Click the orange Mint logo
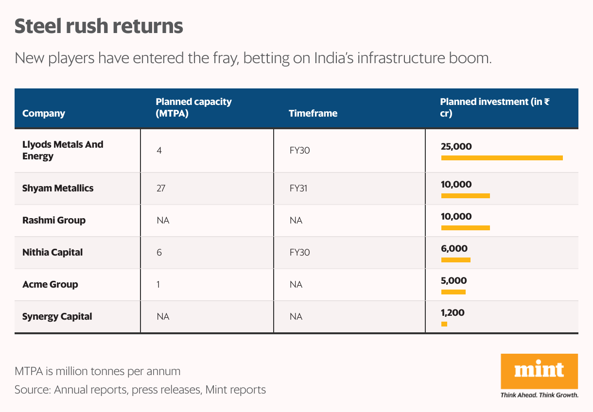Image resolution: width=593 pixels, height=412 pixels. point(539,371)
